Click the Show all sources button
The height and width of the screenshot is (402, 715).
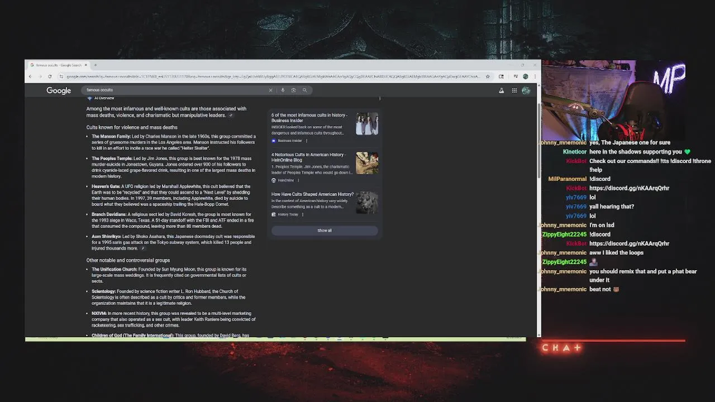[325, 231]
